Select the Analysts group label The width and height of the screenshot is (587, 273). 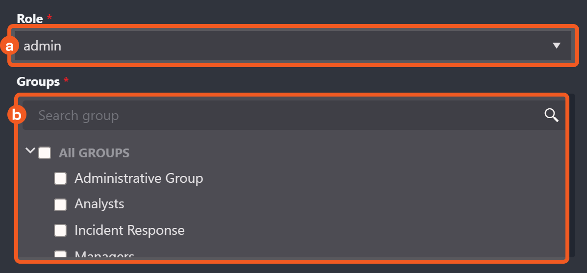99,204
